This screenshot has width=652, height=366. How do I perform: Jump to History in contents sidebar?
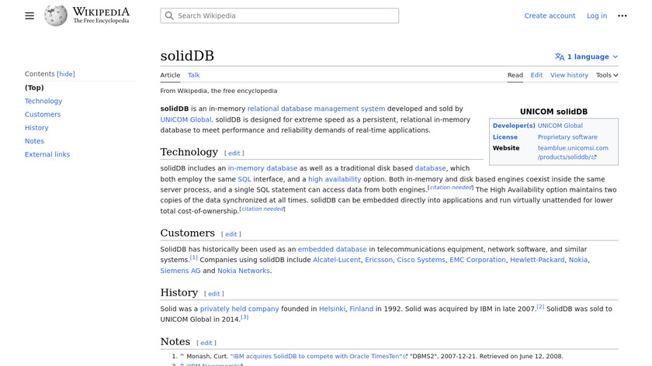[36, 127]
